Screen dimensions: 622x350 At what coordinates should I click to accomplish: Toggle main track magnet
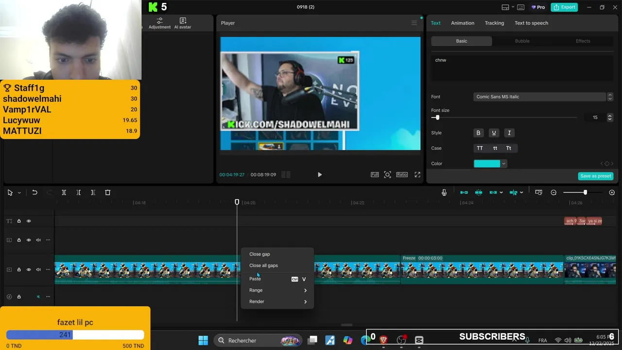(464, 192)
